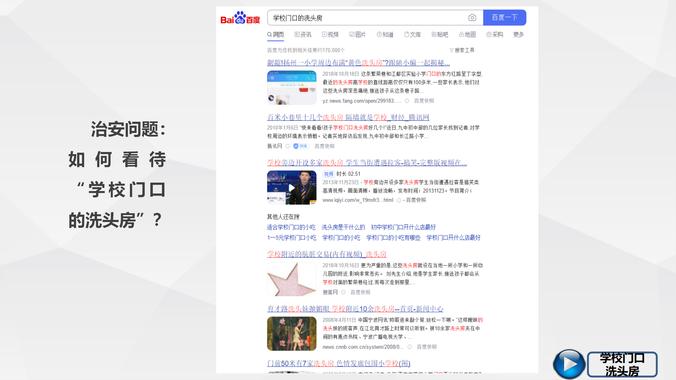Click the 保障 shield badge
The height and width of the screenshot is (380, 676).
tap(301, 146)
